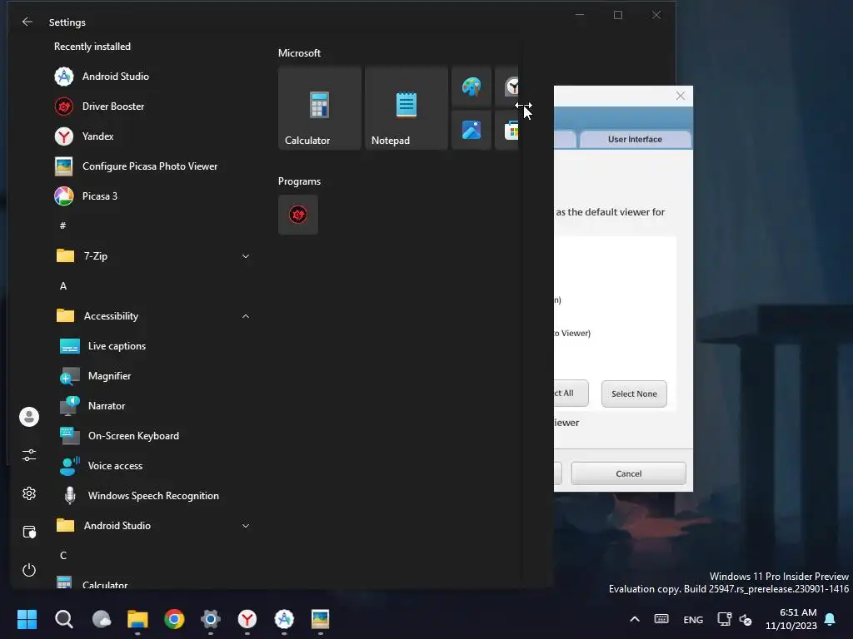The height and width of the screenshot is (639, 853).
Task: Open the Settings gear in sidebar
Action: tap(29, 493)
